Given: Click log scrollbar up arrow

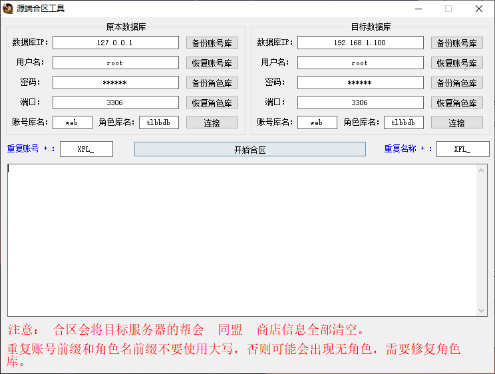Looking at the screenshot, I should coord(482,170).
